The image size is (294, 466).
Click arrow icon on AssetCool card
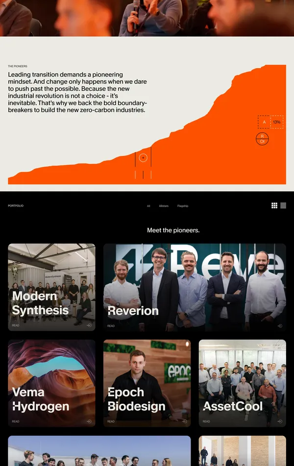tap(280, 421)
